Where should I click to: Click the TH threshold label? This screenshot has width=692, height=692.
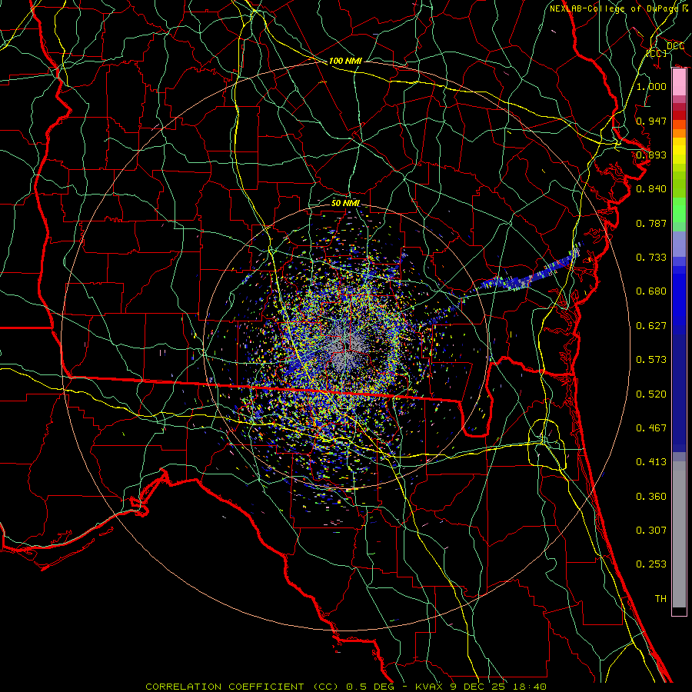[x=660, y=599]
